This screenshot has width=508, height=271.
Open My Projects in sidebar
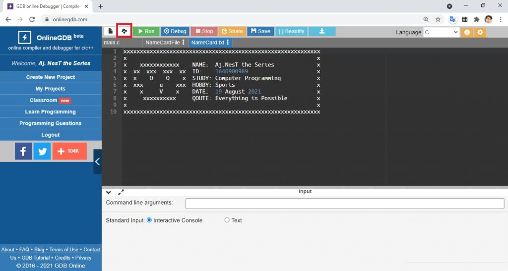(x=50, y=89)
